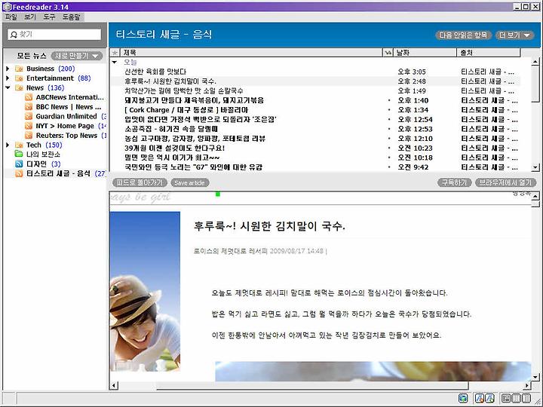Toggle the unread dot for 오후 12:53 article
This screenshot has width=543, height=407.
pos(389,129)
